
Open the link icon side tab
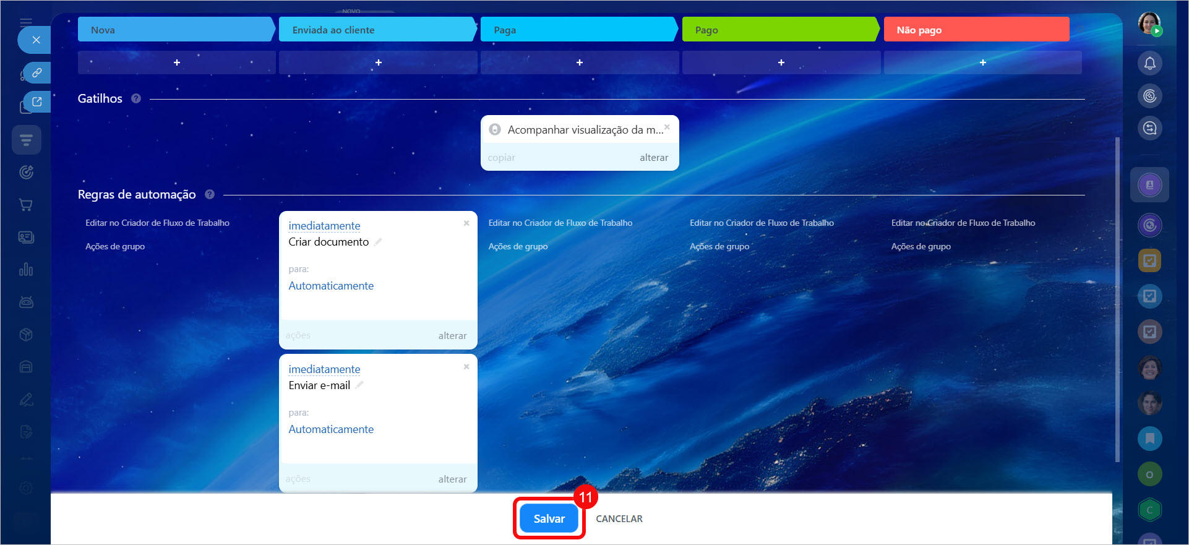click(36, 73)
